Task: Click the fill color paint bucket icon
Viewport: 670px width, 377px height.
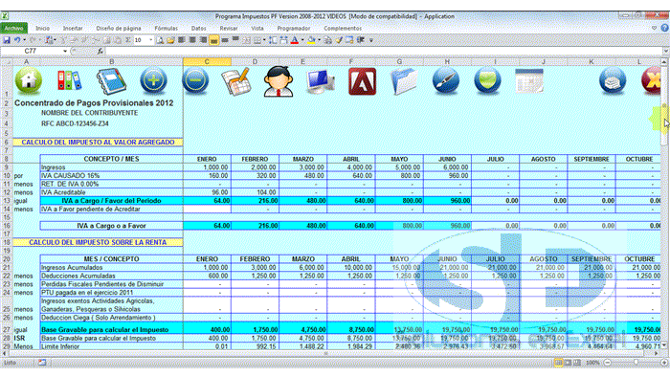Action: [x=311, y=40]
